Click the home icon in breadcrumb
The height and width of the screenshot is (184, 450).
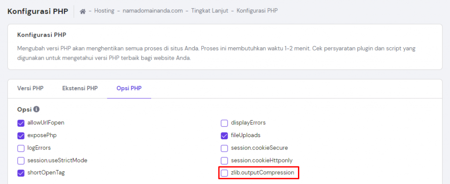pyautogui.click(x=83, y=11)
